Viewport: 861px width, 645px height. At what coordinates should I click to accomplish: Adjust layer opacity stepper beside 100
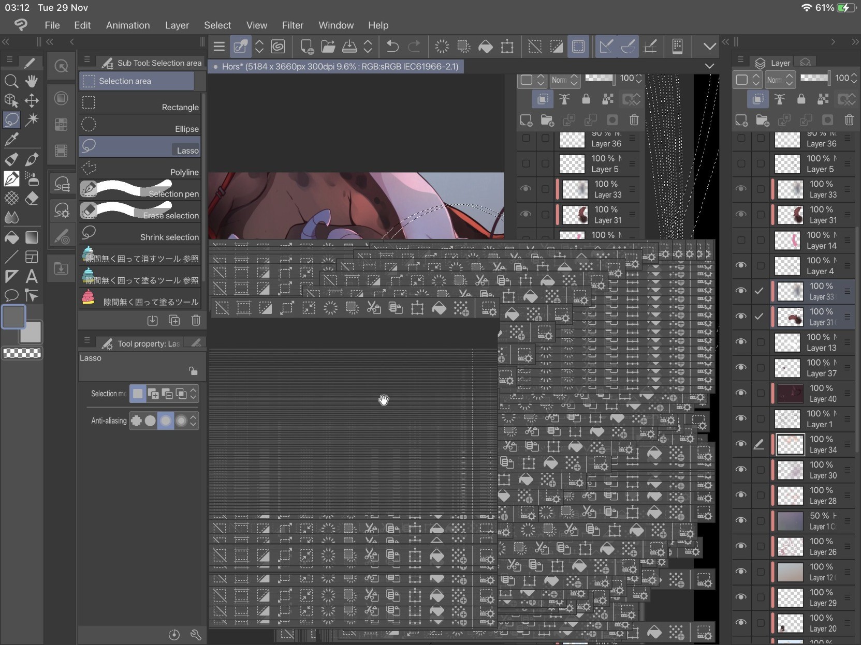854,78
